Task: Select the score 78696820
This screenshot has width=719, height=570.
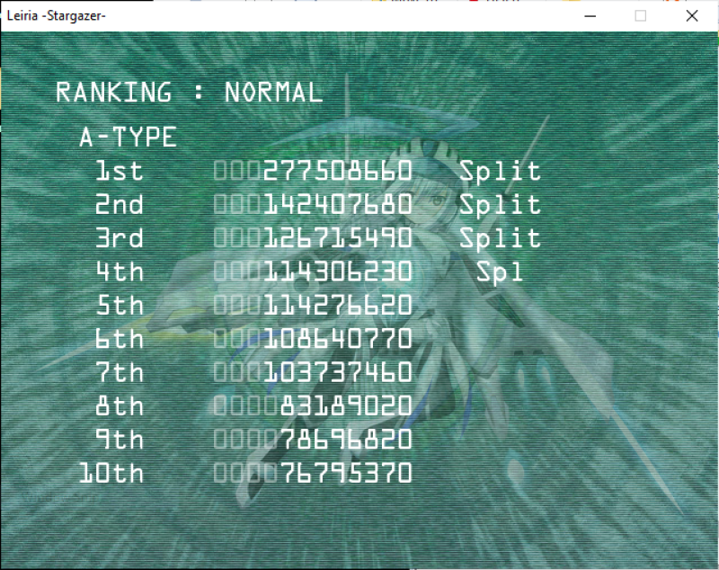Action: point(346,440)
